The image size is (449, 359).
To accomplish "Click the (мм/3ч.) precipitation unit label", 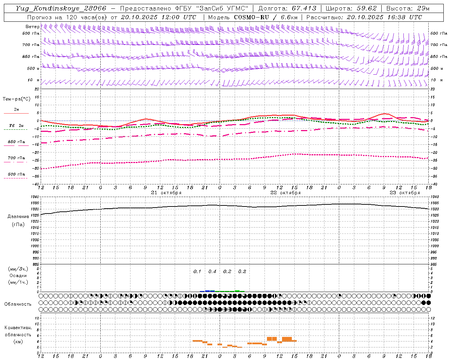I will [18, 269].
